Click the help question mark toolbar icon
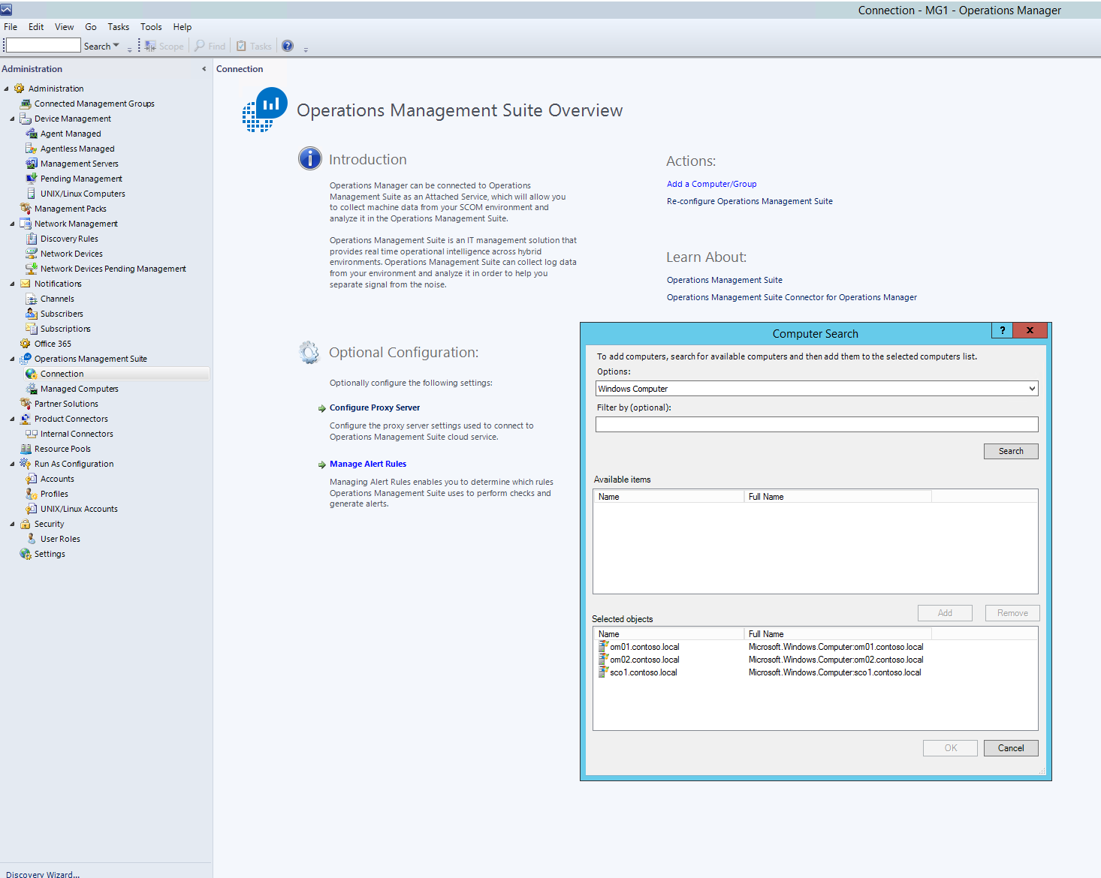 pyautogui.click(x=288, y=46)
